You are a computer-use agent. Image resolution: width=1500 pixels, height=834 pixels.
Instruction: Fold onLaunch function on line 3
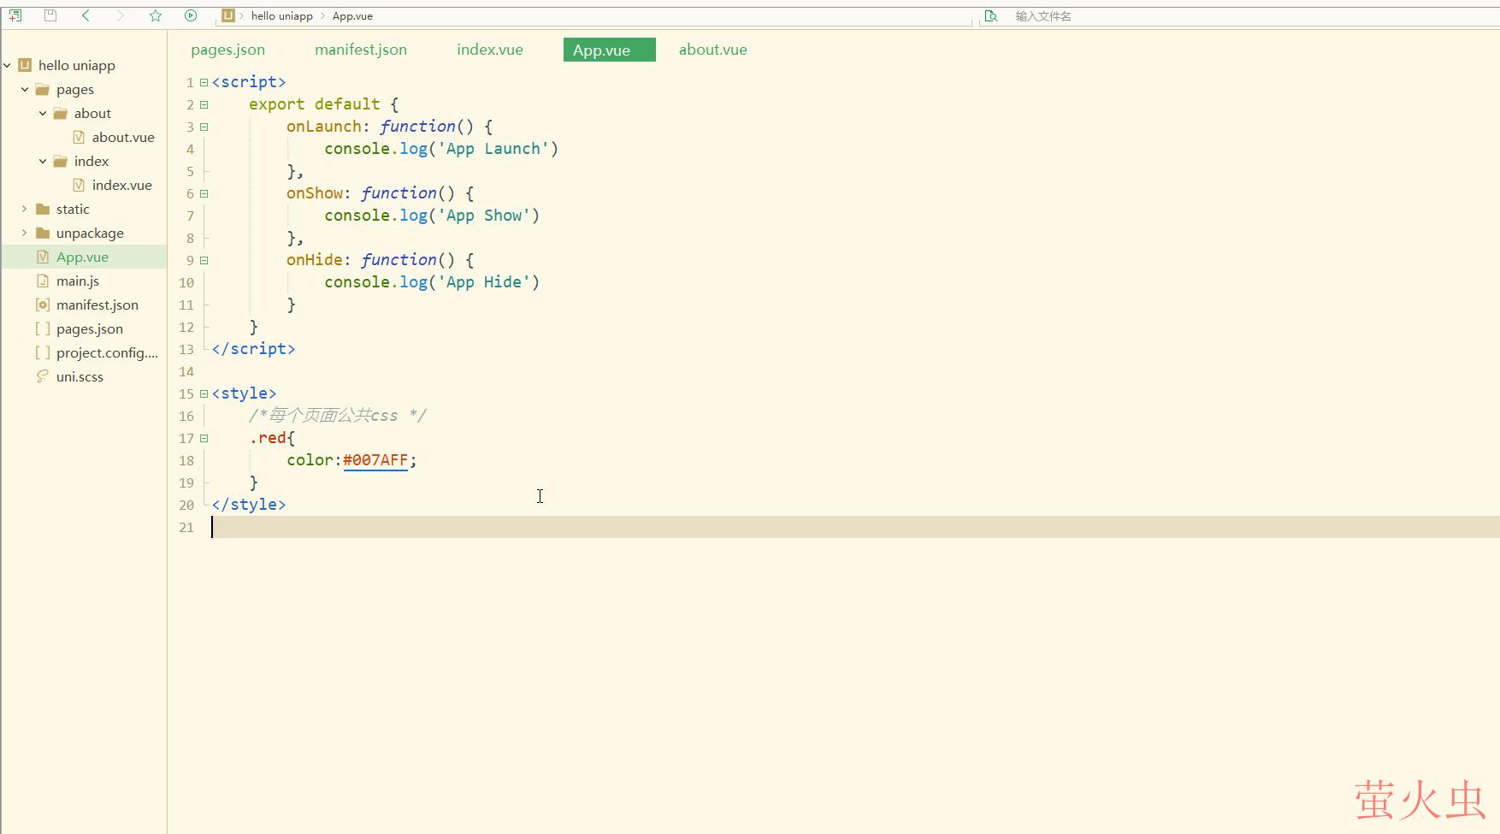coord(204,127)
